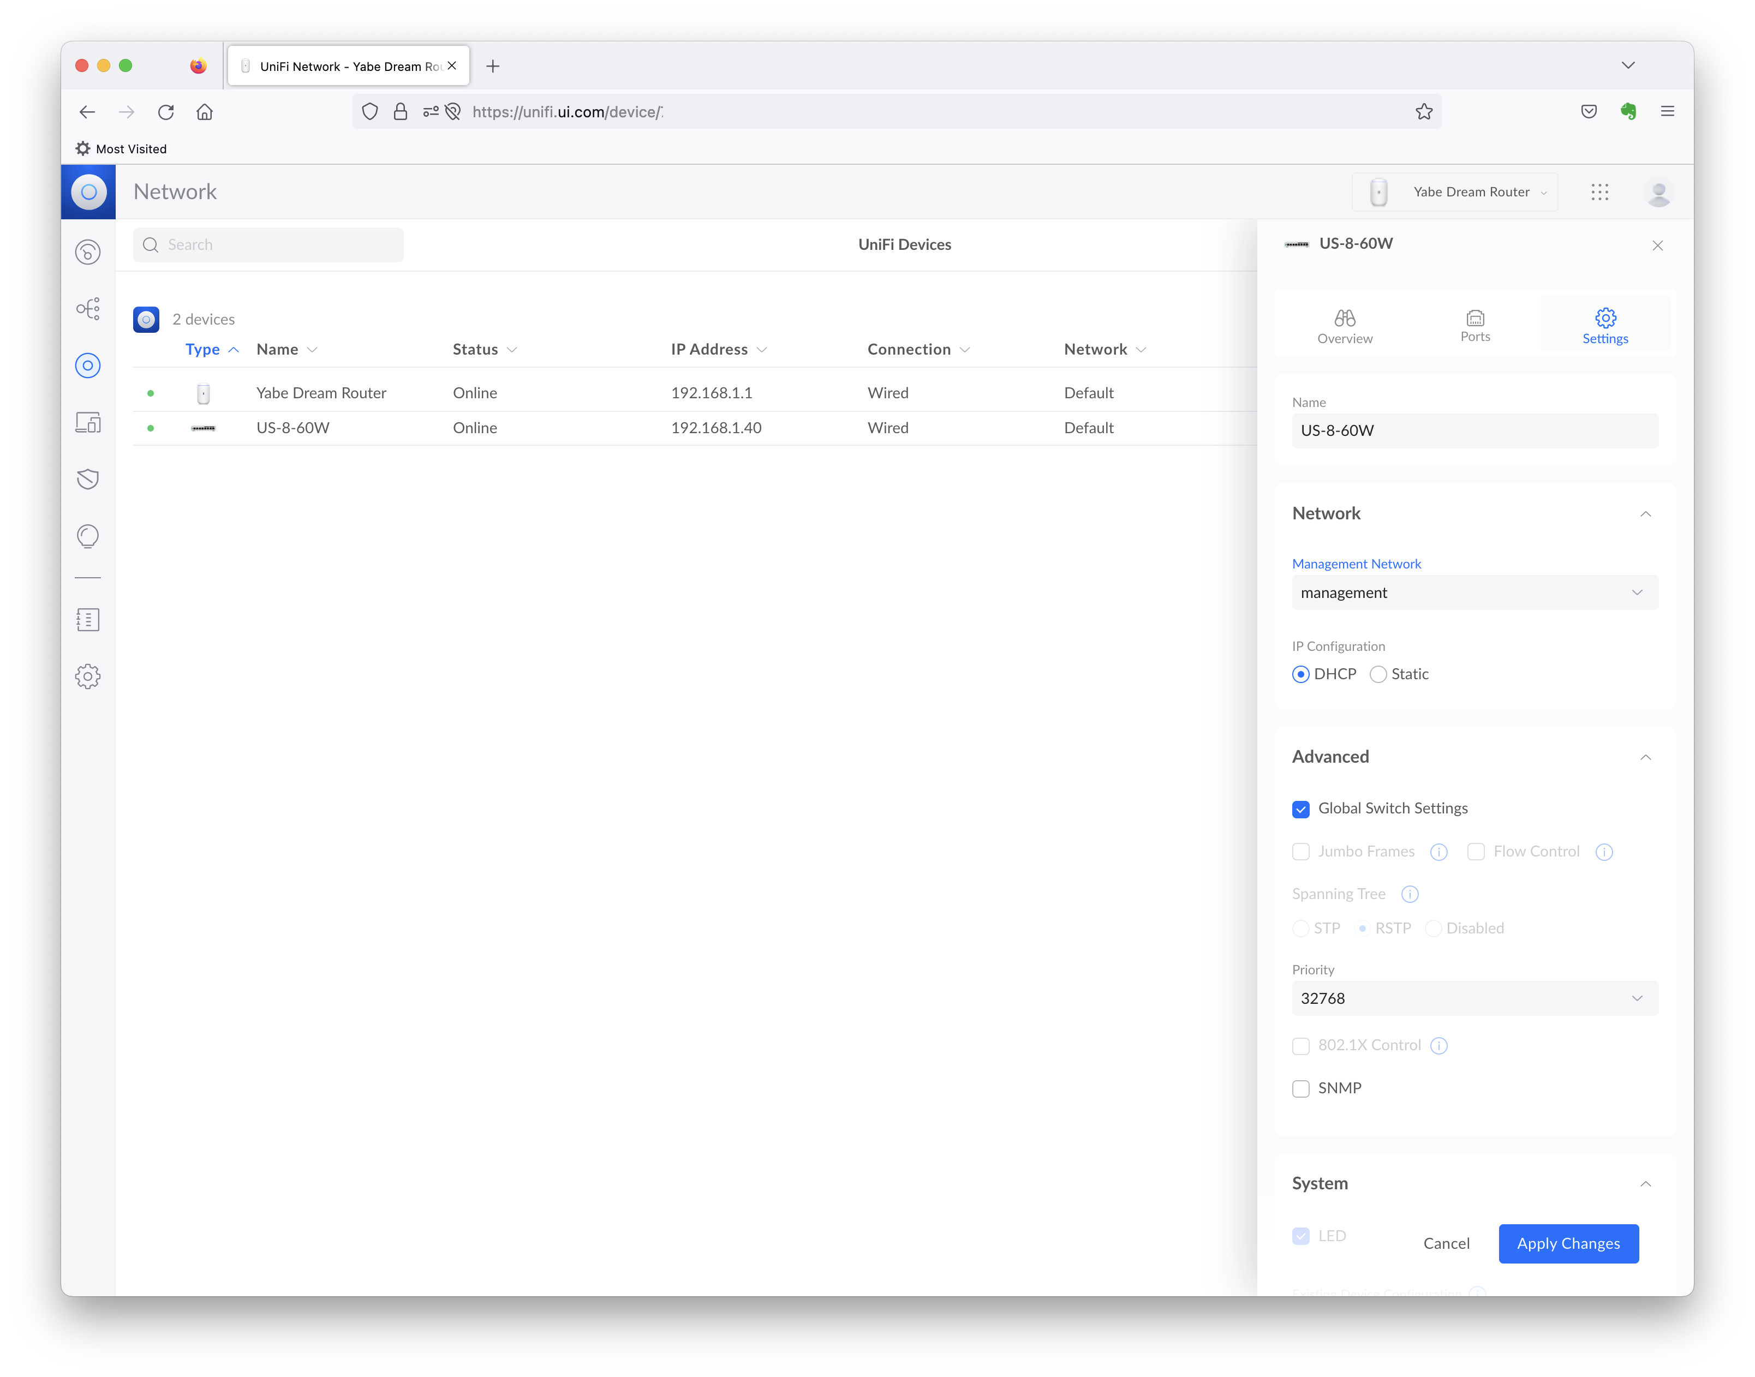1755x1377 pixels.
Task: Close the US-8-60W device panel
Action: coord(1657,245)
